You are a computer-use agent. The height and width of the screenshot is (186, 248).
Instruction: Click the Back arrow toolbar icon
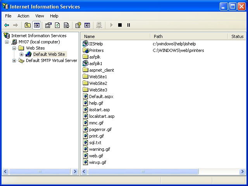(x=7, y=25)
